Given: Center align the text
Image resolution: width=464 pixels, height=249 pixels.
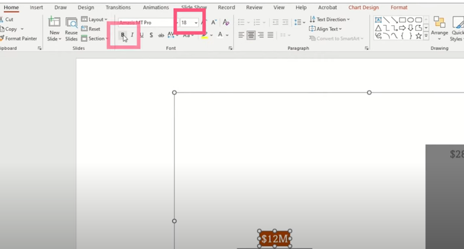Looking at the screenshot, I should pyautogui.click(x=251, y=35).
